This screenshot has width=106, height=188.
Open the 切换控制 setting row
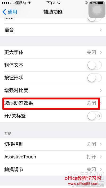pyautogui.click(x=53, y=144)
